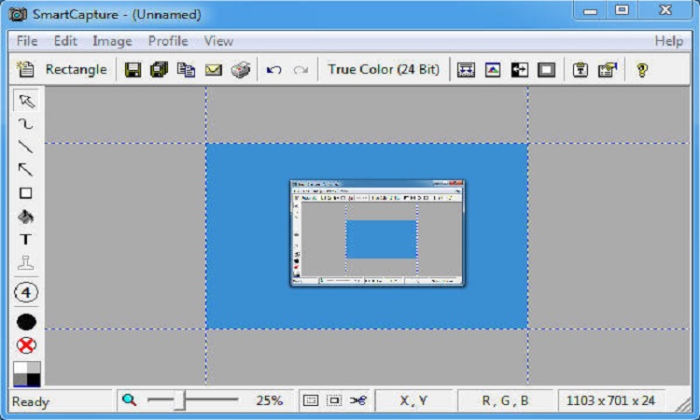Print the captured image
The width and height of the screenshot is (700, 420).
241,70
